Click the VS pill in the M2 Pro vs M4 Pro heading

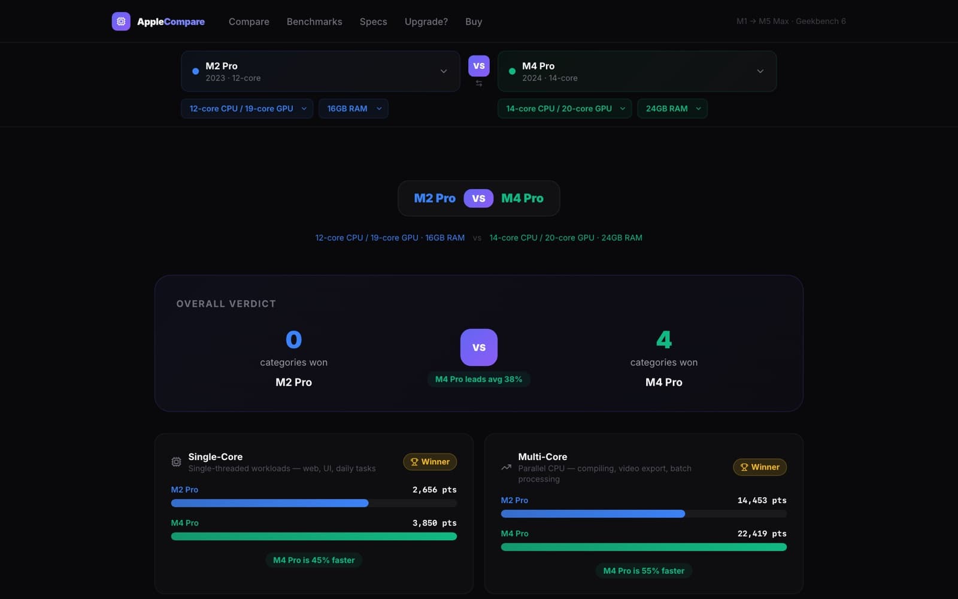[x=478, y=198]
